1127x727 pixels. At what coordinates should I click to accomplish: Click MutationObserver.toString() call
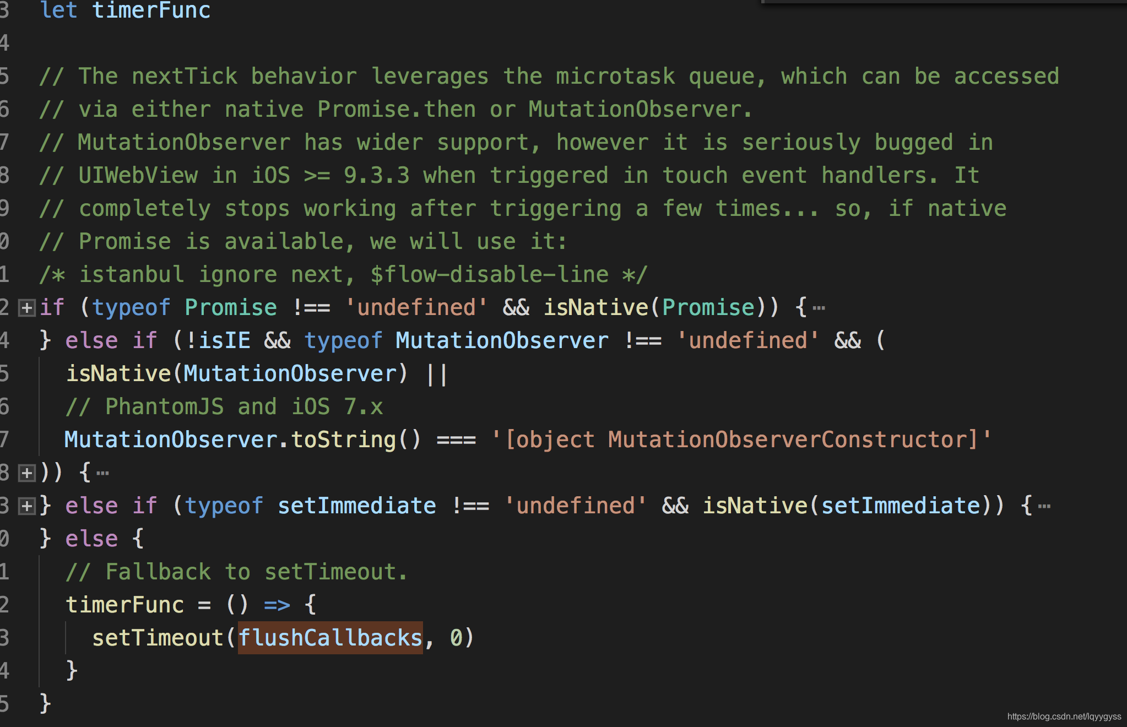[243, 440]
